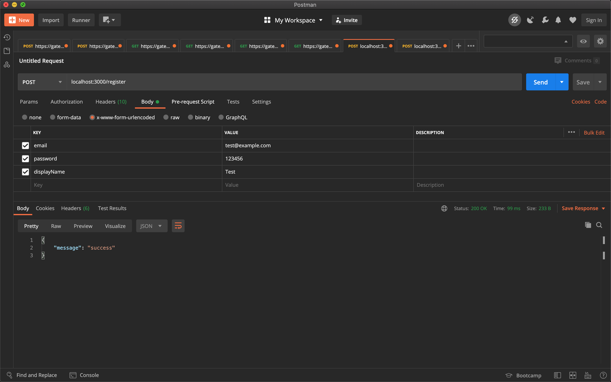
Task: Click the network globe icon
Action: (444, 209)
